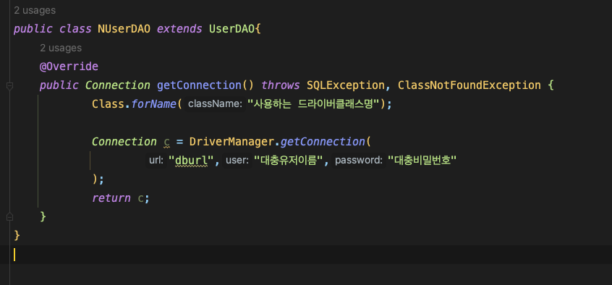
Task: Click the Connection return type of method
Action: [118, 85]
